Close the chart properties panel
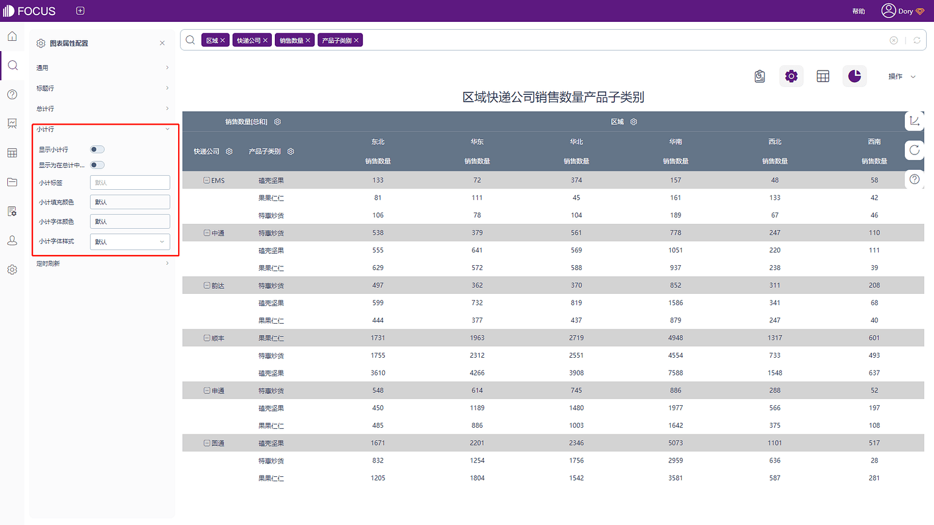 tap(162, 43)
